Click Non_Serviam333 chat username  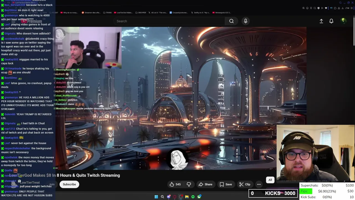(15, 5)
